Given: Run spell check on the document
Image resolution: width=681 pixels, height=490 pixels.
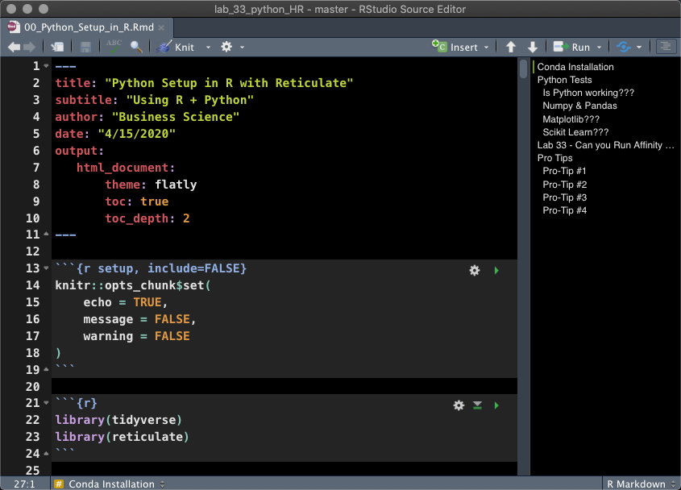Looking at the screenshot, I should 113,47.
